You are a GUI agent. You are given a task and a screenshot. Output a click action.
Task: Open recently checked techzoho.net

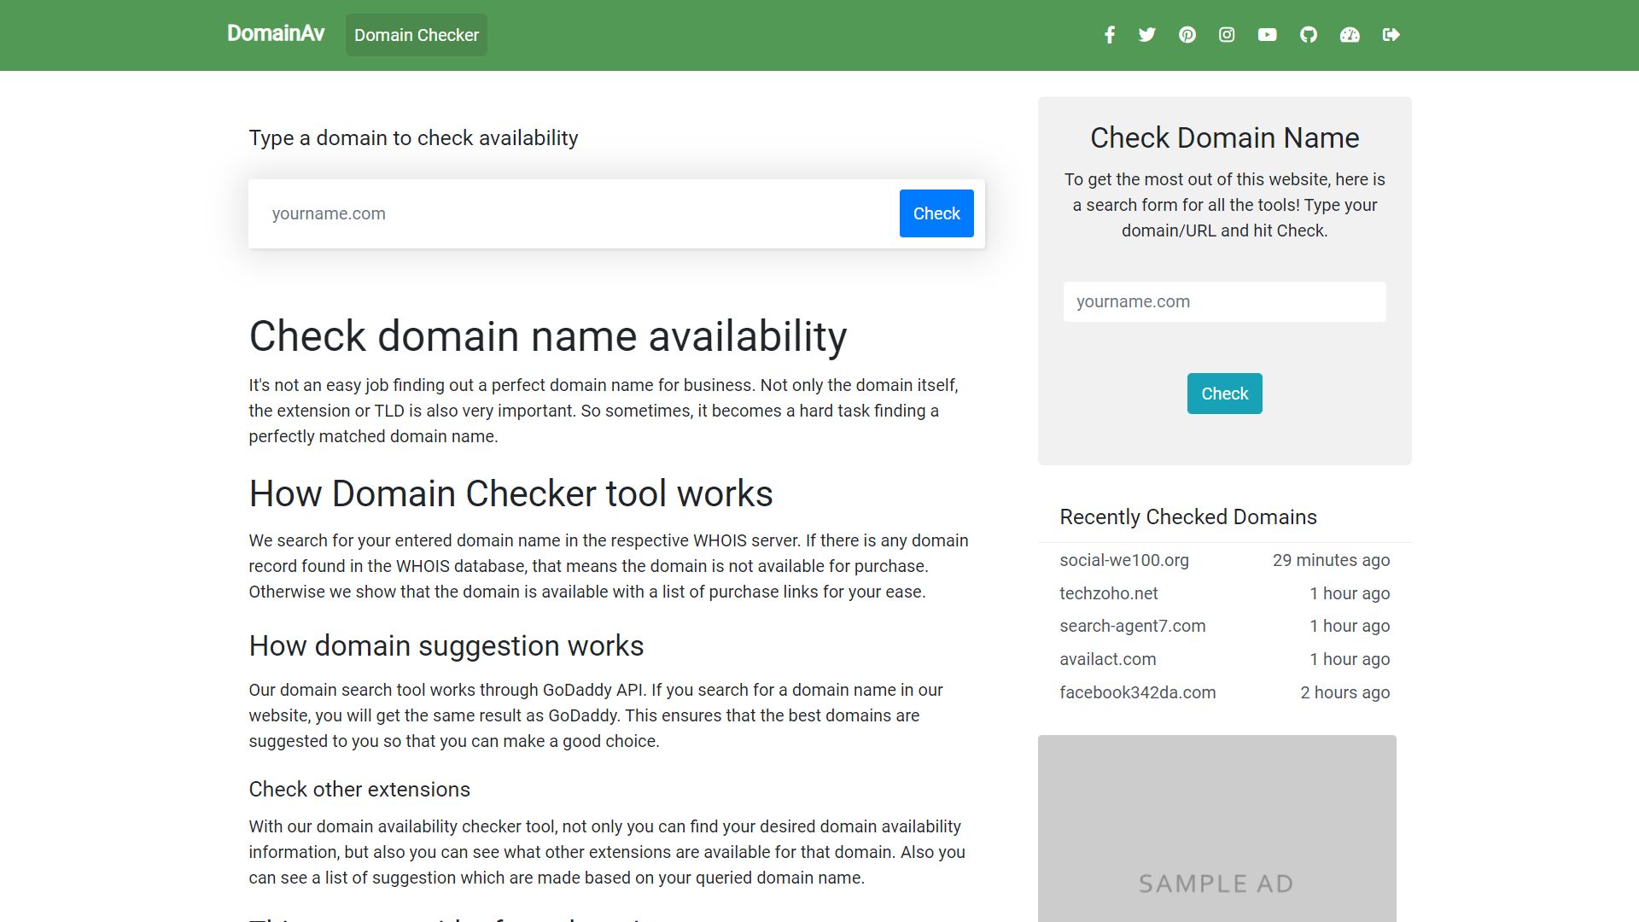point(1108,593)
